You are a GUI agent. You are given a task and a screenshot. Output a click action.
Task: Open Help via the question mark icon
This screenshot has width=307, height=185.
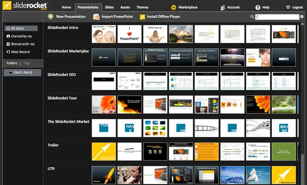point(258,7)
